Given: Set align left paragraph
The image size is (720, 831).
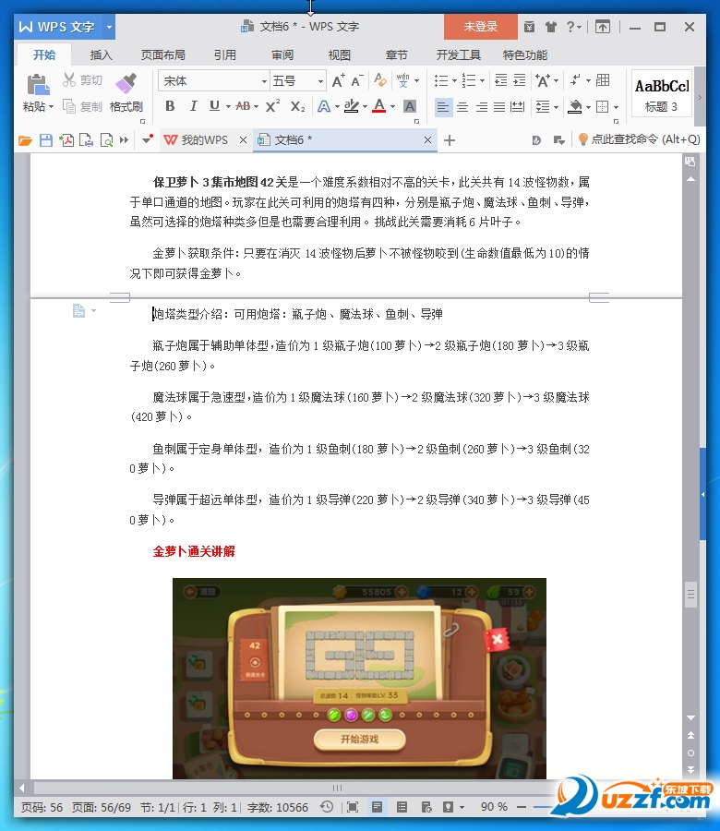Looking at the screenshot, I should (443, 107).
